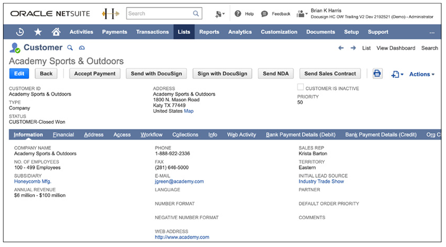This screenshot has height=247, width=446.
Task: Expand the quick-create new document dropdown
Action: [x=397, y=74]
